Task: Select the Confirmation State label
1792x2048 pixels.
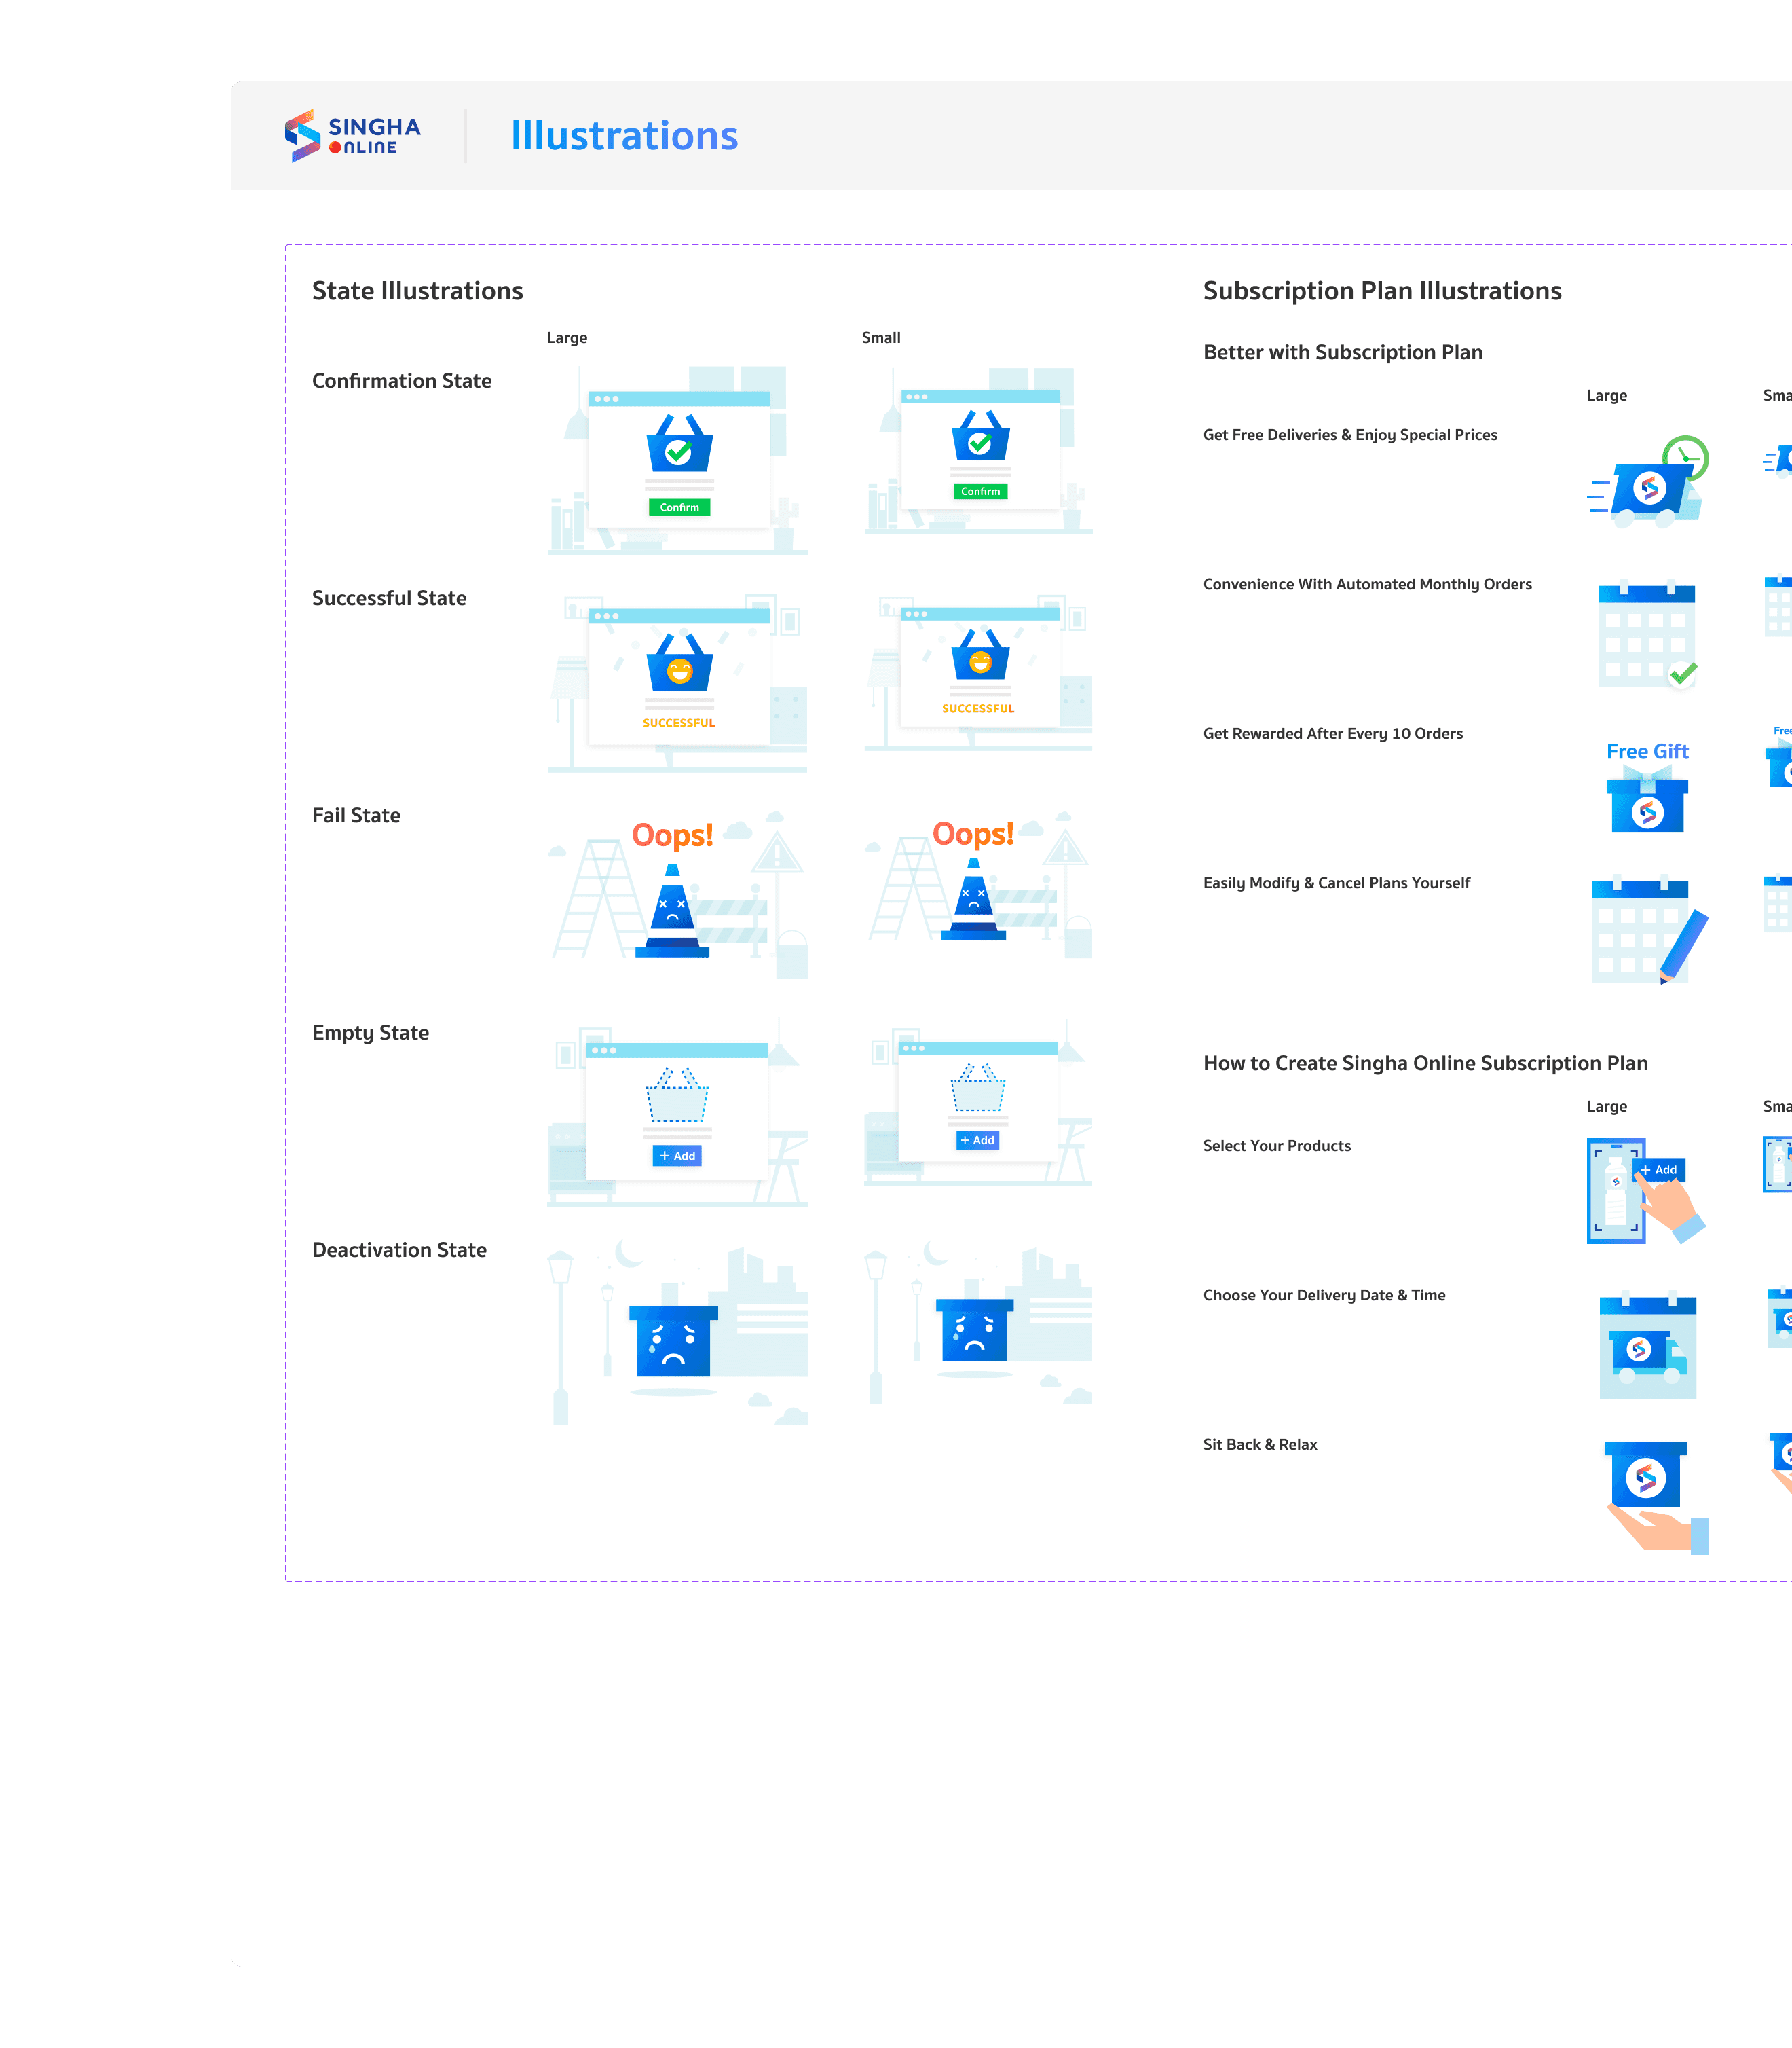Action: click(402, 381)
